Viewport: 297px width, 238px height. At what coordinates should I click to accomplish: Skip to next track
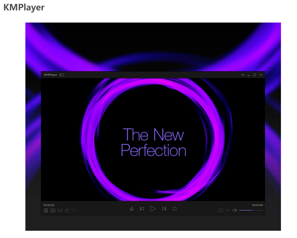tap(164, 209)
